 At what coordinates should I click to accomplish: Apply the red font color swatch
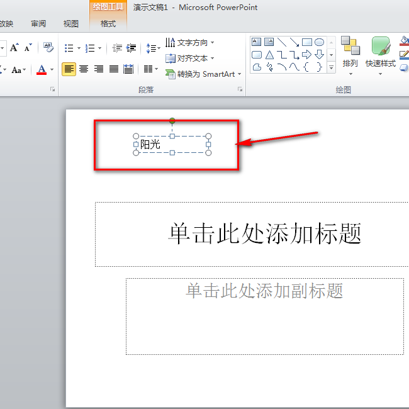[x=42, y=70]
